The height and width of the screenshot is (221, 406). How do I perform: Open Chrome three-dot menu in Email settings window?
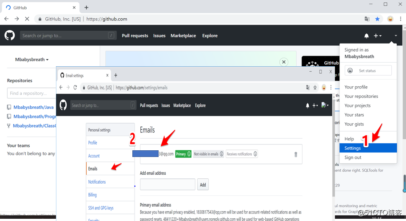[330, 88]
